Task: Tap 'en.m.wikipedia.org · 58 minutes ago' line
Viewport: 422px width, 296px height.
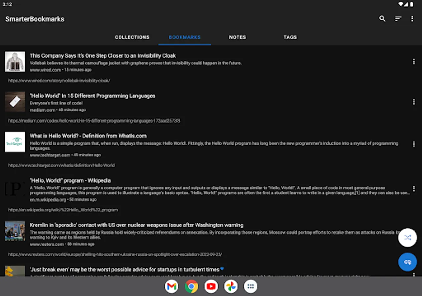Action: click(x=63, y=199)
